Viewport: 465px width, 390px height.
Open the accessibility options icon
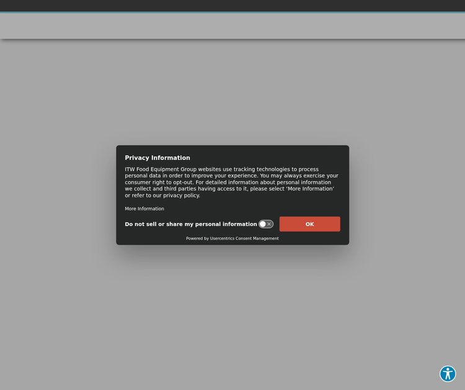pyautogui.click(x=448, y=374)
